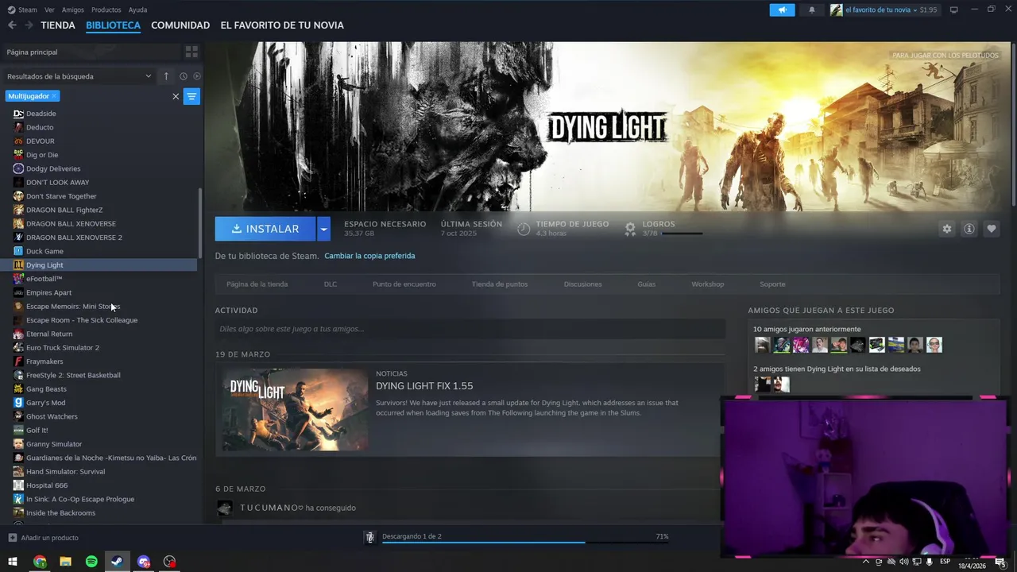This screenshot has width=1017, height=572.
Task: Go to the TIENDA tab
Action: point(58,25)
